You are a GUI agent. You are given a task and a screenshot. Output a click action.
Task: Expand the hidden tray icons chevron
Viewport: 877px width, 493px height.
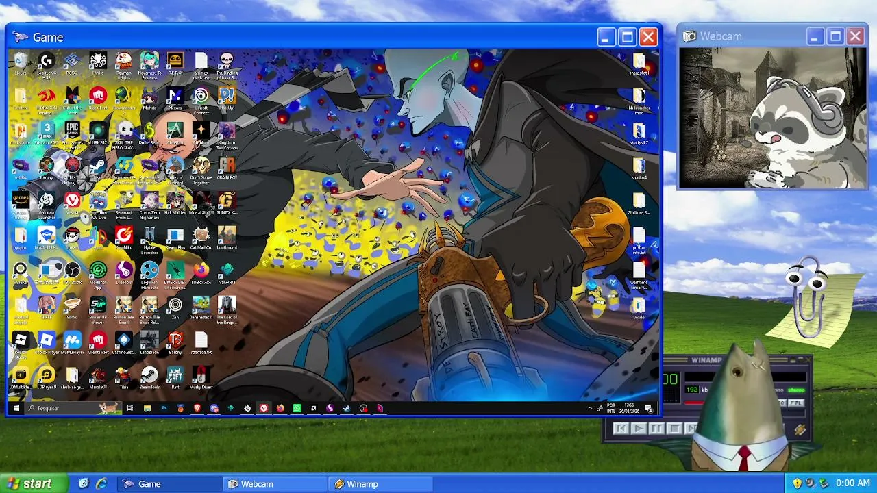(x=590, y=408)
